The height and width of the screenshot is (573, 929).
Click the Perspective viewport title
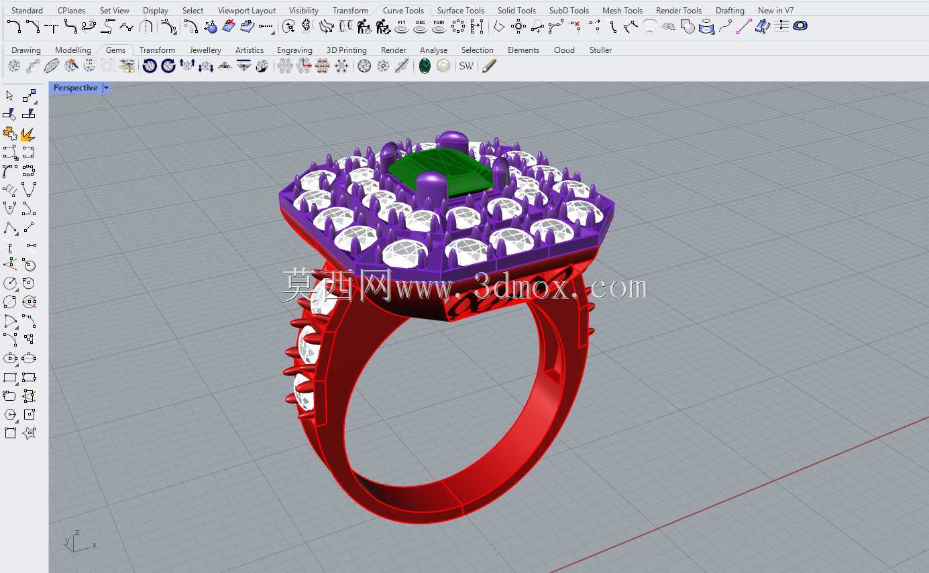click(76, 88)
